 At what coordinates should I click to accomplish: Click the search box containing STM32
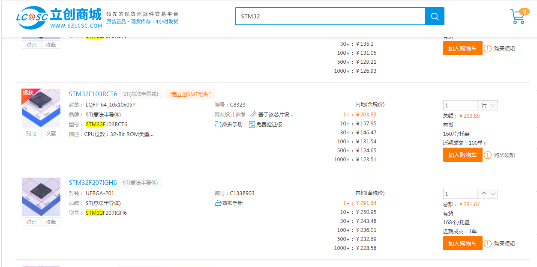click(x=330, y=16)
